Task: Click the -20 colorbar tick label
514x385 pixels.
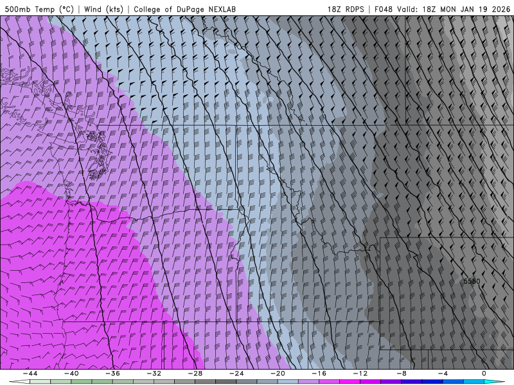Action: tap(278, 373)
